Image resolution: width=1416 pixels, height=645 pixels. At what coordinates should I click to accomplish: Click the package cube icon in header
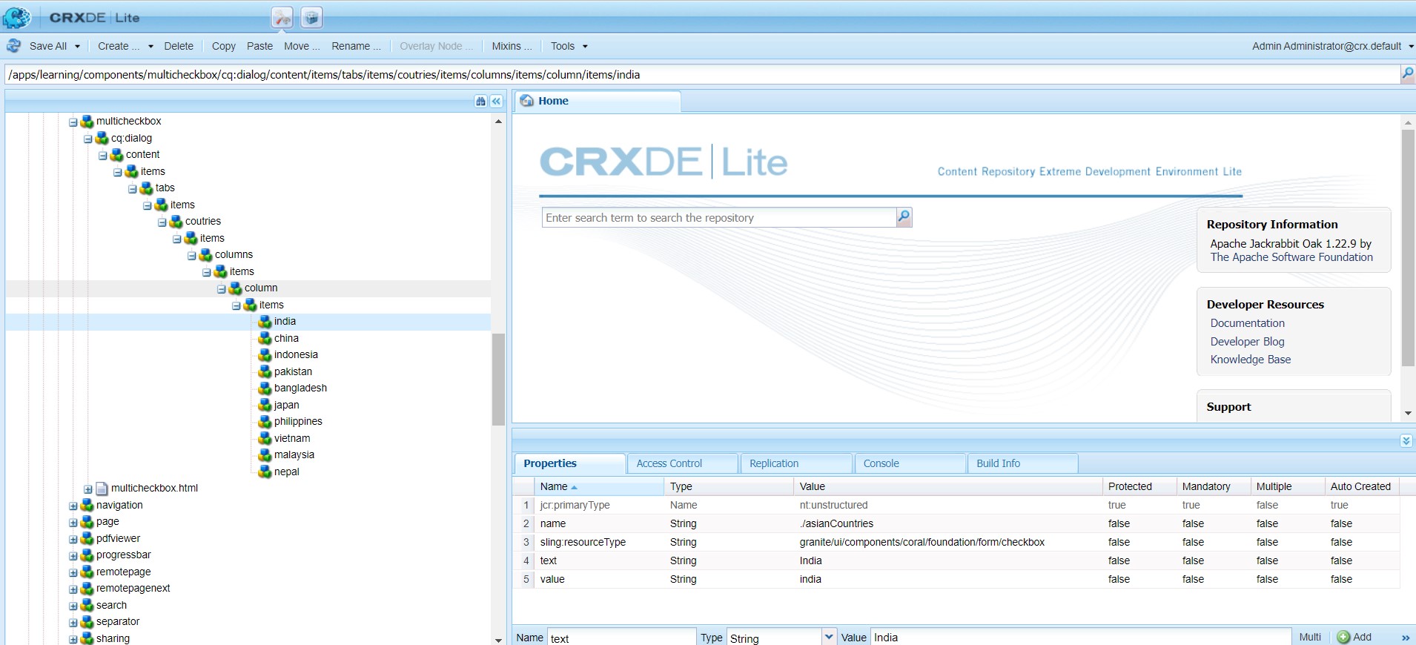coord(312,17)
